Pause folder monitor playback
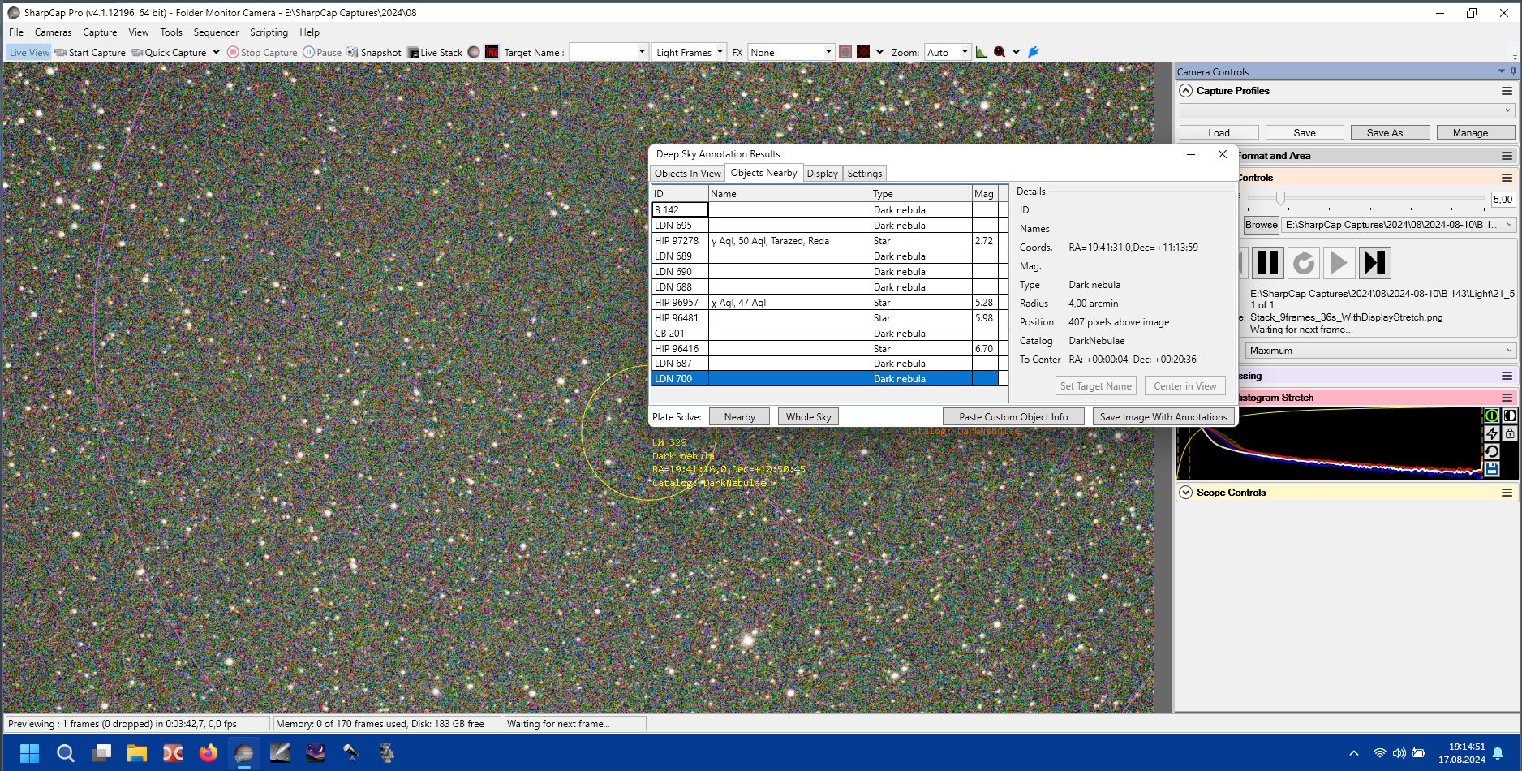This screenshot has width=1522, height=771. (x=1268, y=263)
